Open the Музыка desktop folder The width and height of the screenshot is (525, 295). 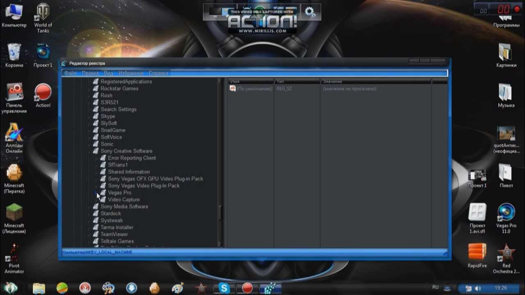(506, 95)
